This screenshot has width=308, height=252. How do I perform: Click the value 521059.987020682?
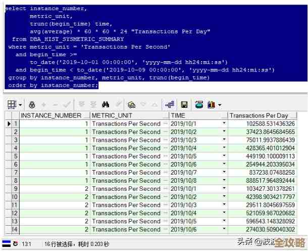[x=271, y=213]
